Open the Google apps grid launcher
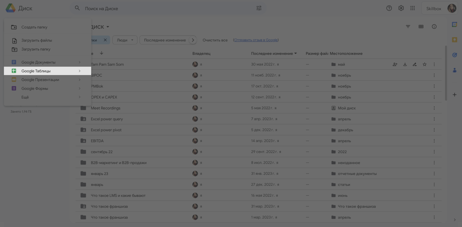 click(413, 8)
